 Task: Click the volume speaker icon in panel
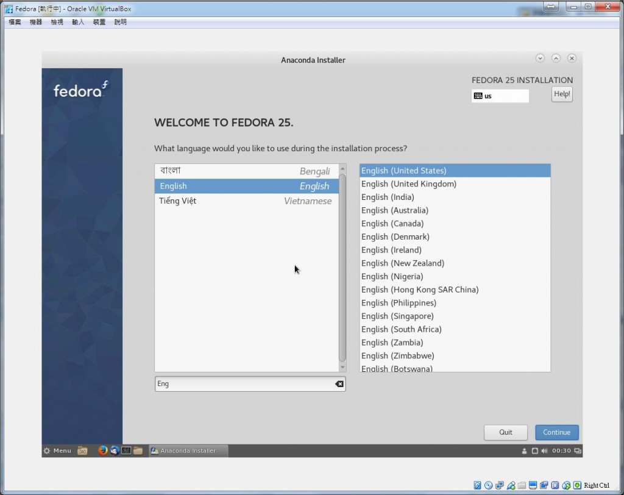pos(544,450)
